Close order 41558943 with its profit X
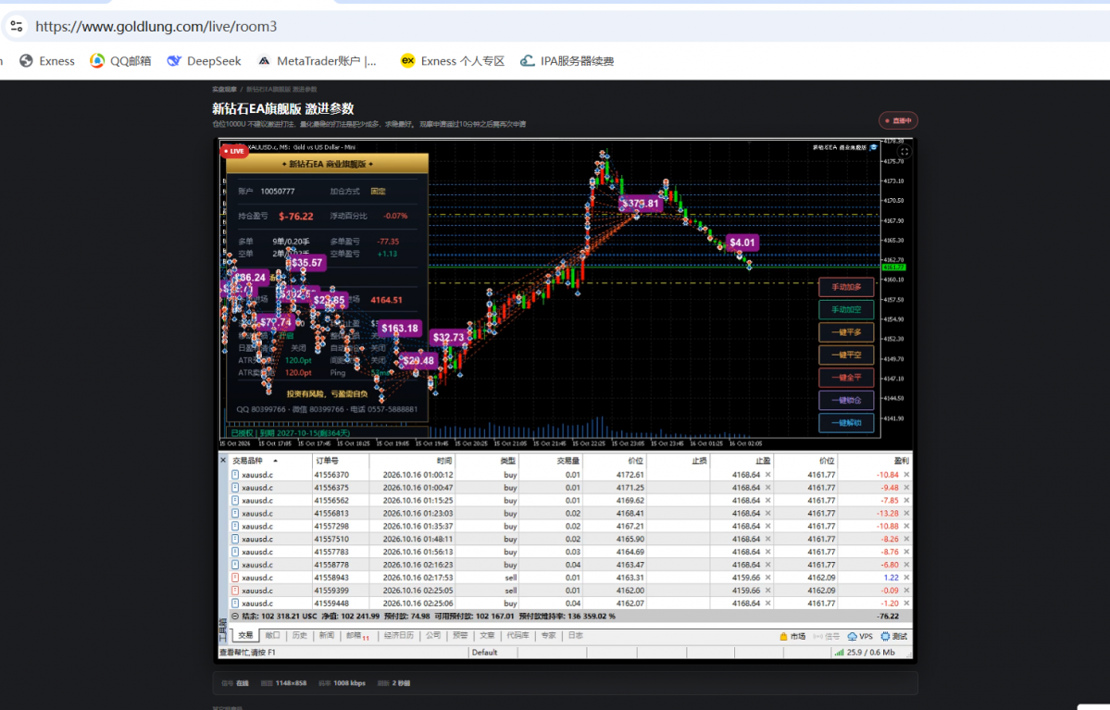 907,578
